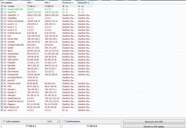Click the 8.8.8.8 DNS 1 address
This screenshot has height=128, width=186.
(x=30, y=9)
